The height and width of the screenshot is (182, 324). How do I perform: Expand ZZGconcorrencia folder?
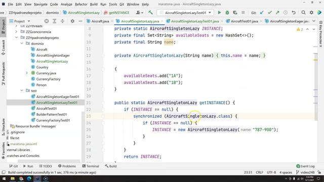coord(17,32)
